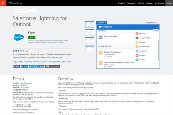Screen dimensions: 173x115
Task: Select the Productivity tag
Action: (28, 62)
